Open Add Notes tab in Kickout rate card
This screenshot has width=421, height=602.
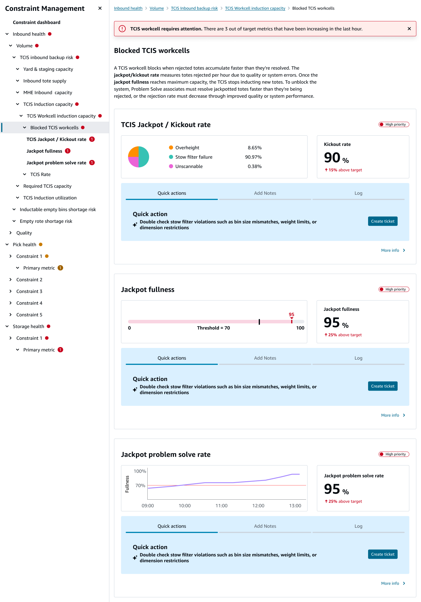pos(265,193)
